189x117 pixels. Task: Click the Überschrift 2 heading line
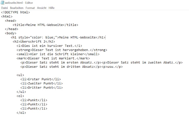[x=34, y=42]
